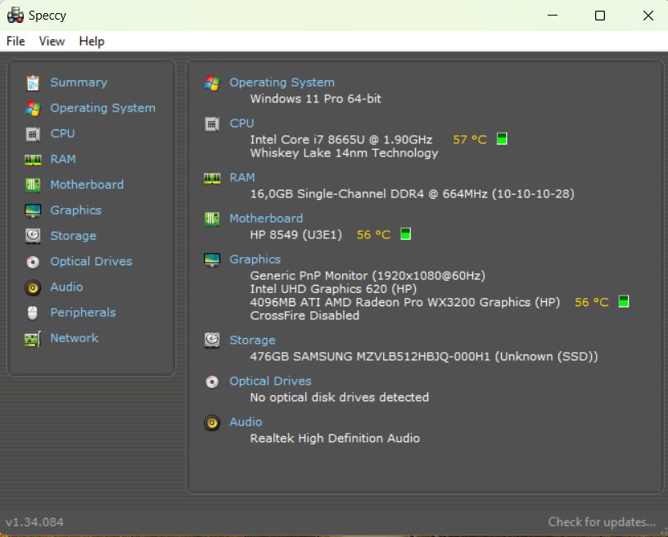668x537 pixels.
Task: Go to the Motherboard section in sidebar
Action: tap(87, 184)
